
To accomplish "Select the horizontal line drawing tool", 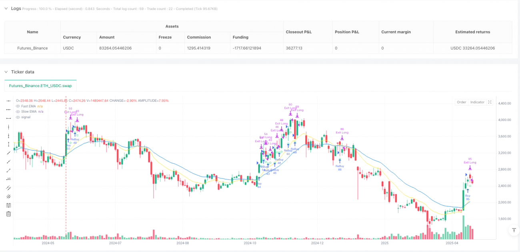I will (8, 101).
